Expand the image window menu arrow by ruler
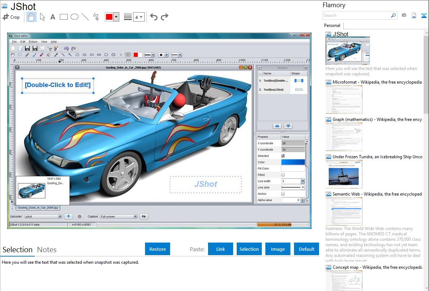This screenshot has height=291, width=429. click(17, 67)
